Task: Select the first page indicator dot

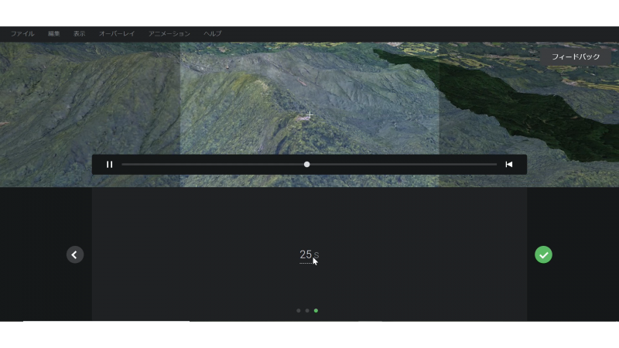Action: (299, 310)
